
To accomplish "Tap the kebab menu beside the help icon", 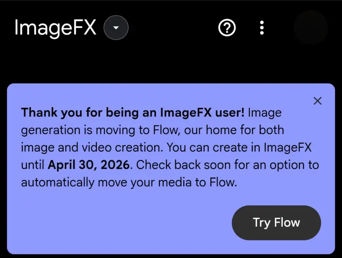I will (262, 28).
